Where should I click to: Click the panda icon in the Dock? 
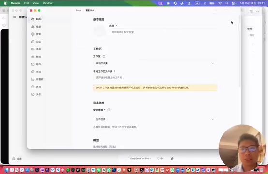[188, 170]
